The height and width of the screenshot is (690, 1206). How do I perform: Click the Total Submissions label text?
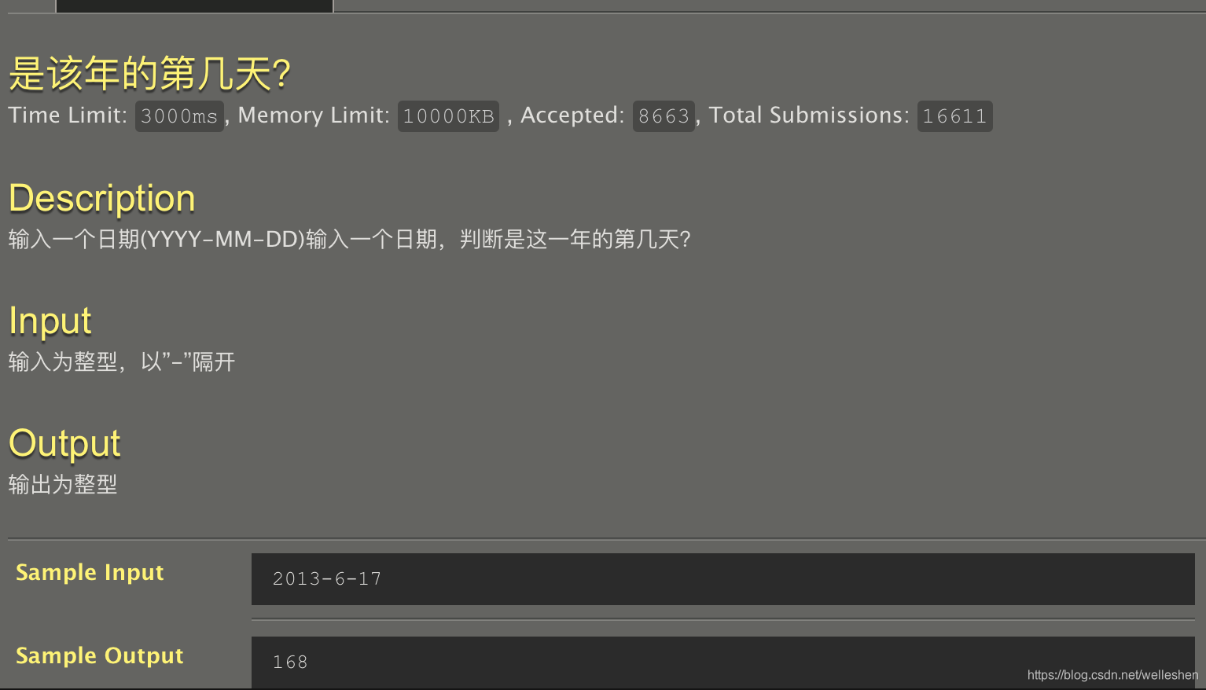(x=809, y=116)
